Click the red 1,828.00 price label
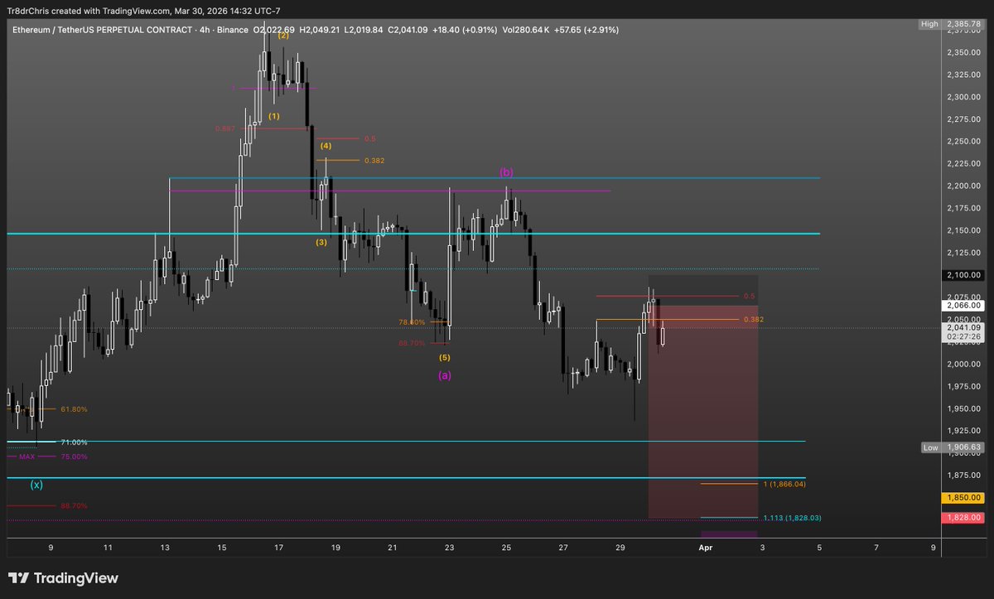 963,517
